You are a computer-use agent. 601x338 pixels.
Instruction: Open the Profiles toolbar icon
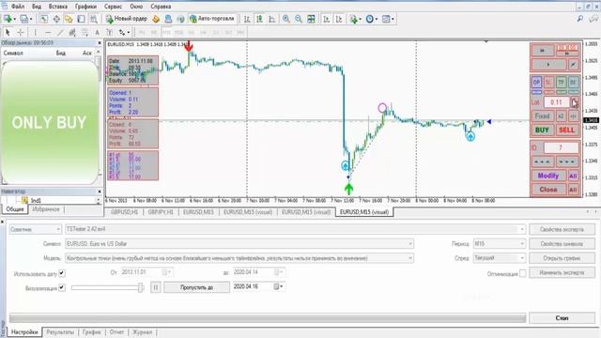point(25,19)
